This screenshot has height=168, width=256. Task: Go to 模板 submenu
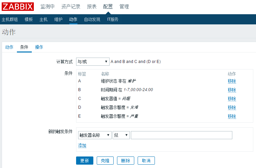(x=29, y=19)
